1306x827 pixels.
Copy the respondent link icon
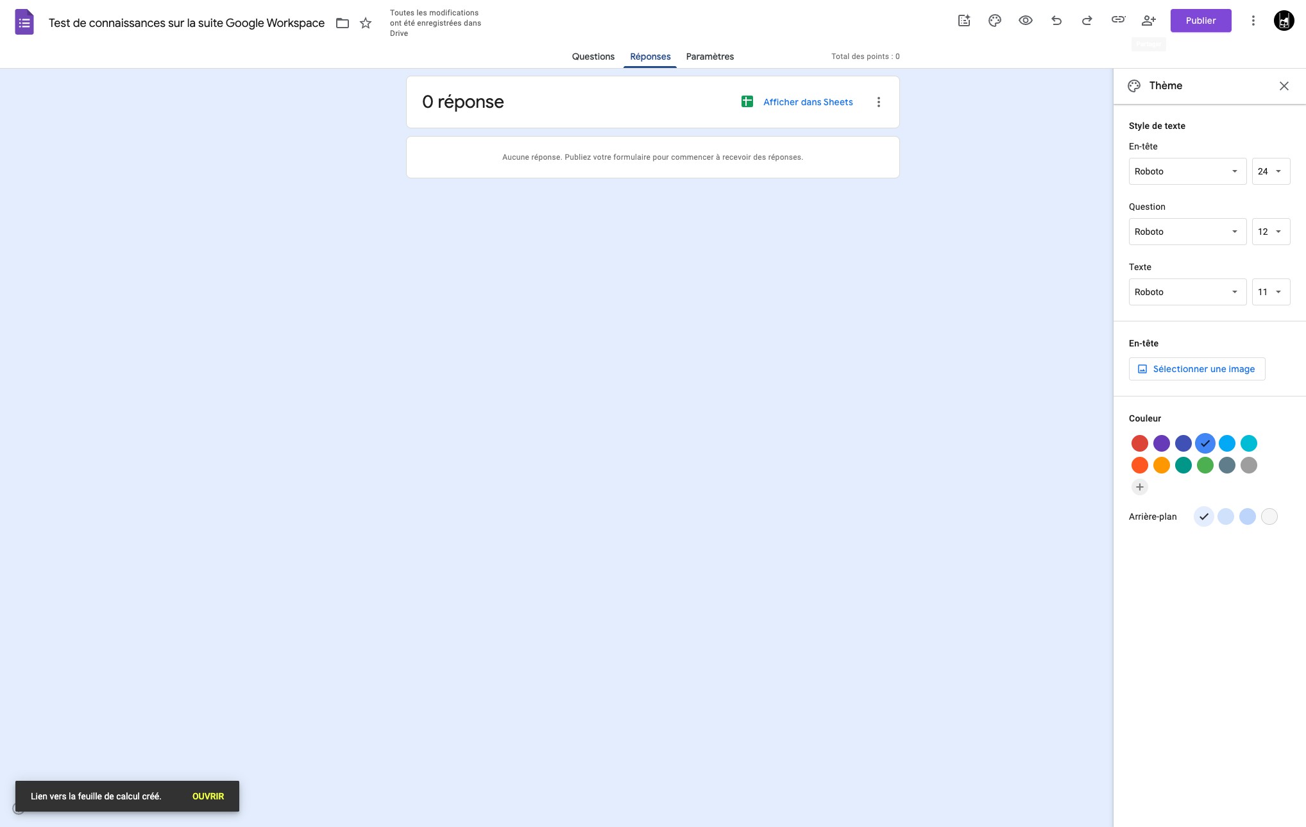[1118, 20]
